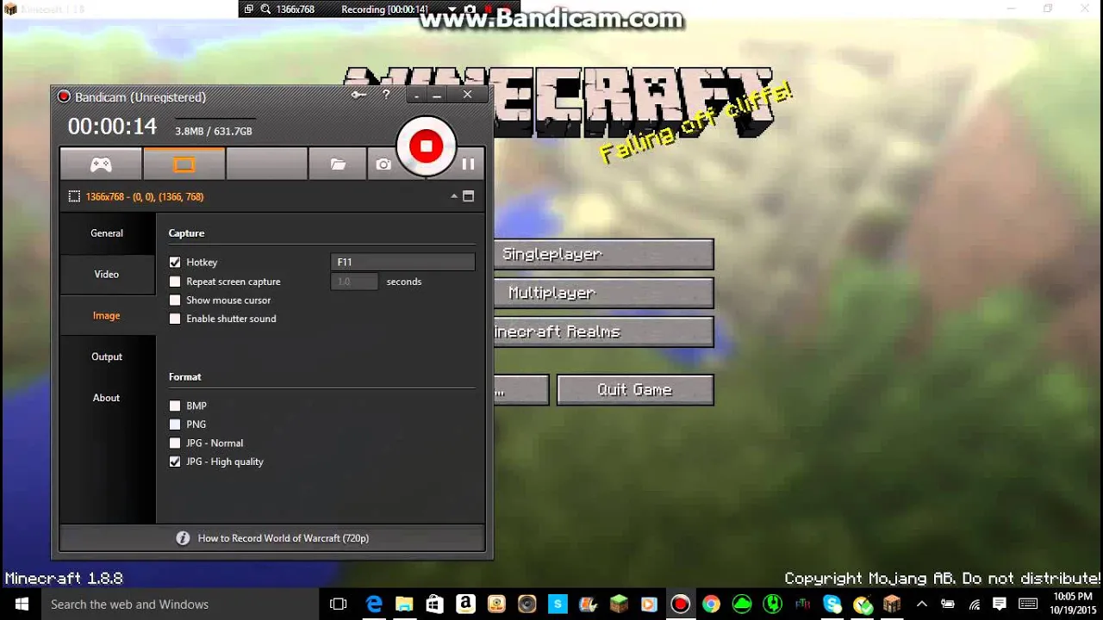
Task: Select Bandicam game recording mode gamepad icon
Action: click(x=101, y=164)
